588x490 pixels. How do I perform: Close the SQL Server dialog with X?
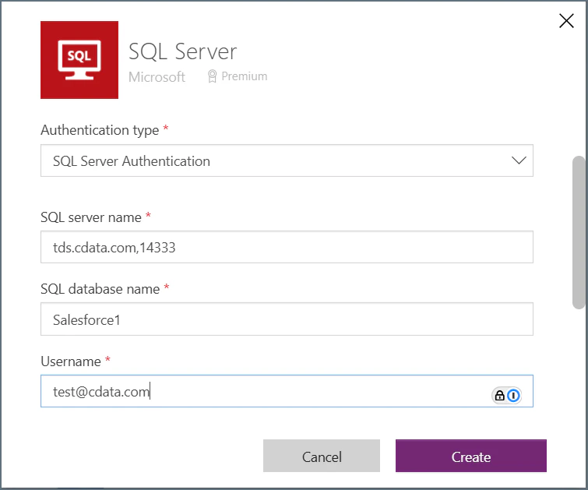point(566,20)
